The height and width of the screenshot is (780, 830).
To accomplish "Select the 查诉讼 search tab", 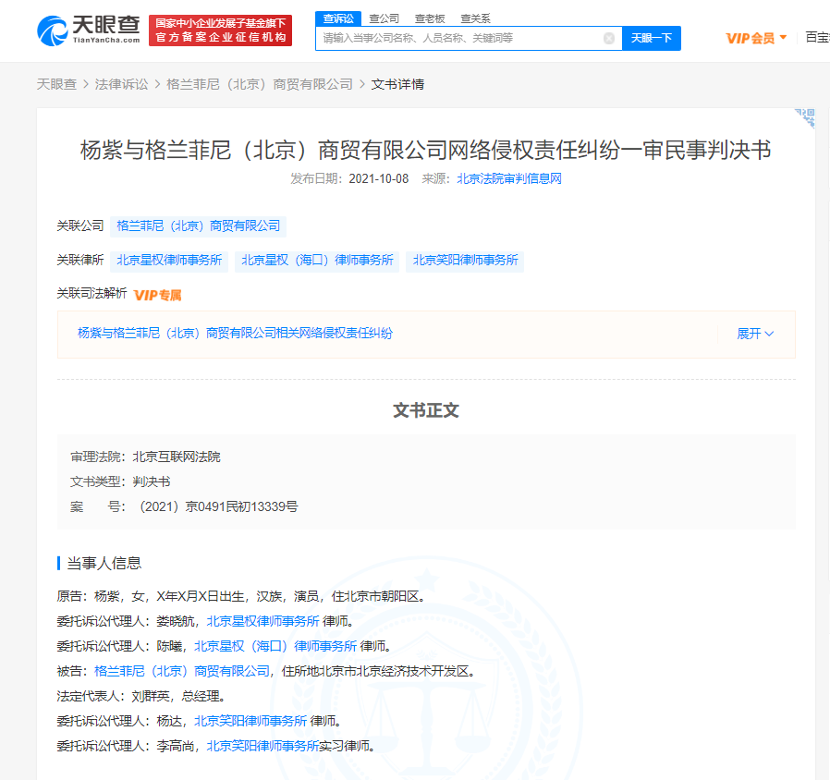I will (x=338, y=18).
